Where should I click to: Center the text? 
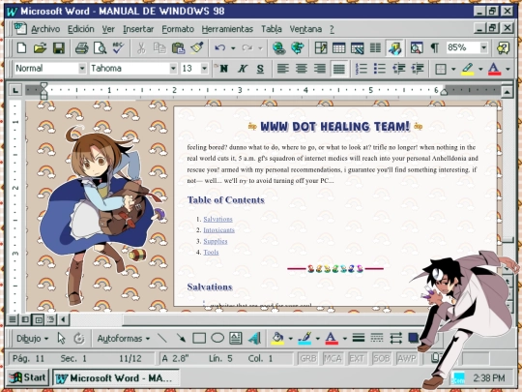[x=302, y=69]
